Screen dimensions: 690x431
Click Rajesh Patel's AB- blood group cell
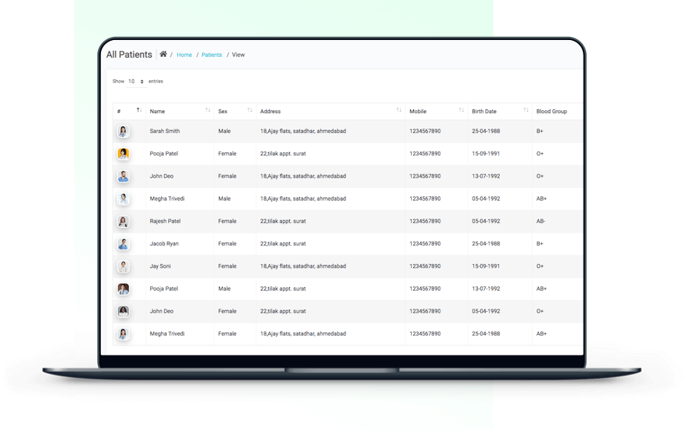[541, 222]
